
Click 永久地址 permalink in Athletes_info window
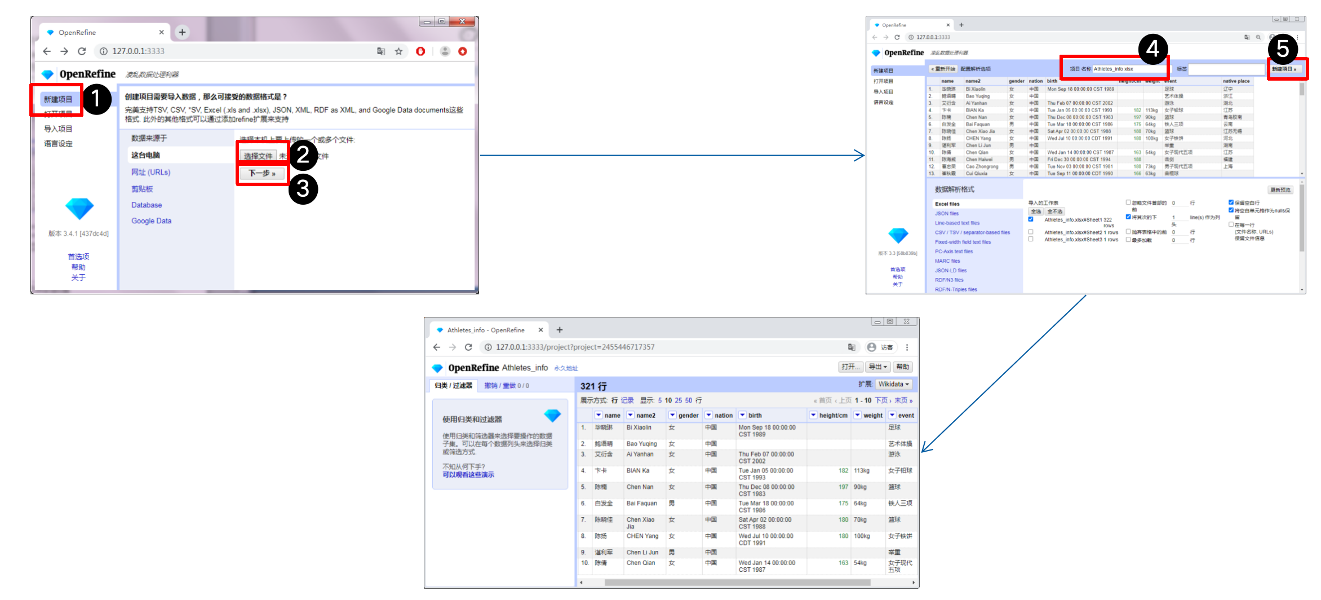coord(566,368)
